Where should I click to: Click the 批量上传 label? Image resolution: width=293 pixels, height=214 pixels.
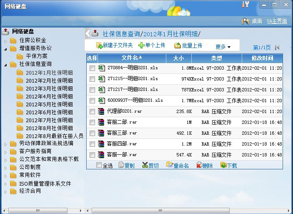click(x=192, y=45)
